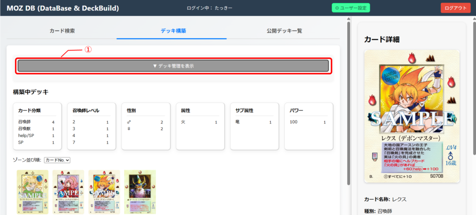
Task: Log out using the red ログアウト button
Action: click(455, 8)
